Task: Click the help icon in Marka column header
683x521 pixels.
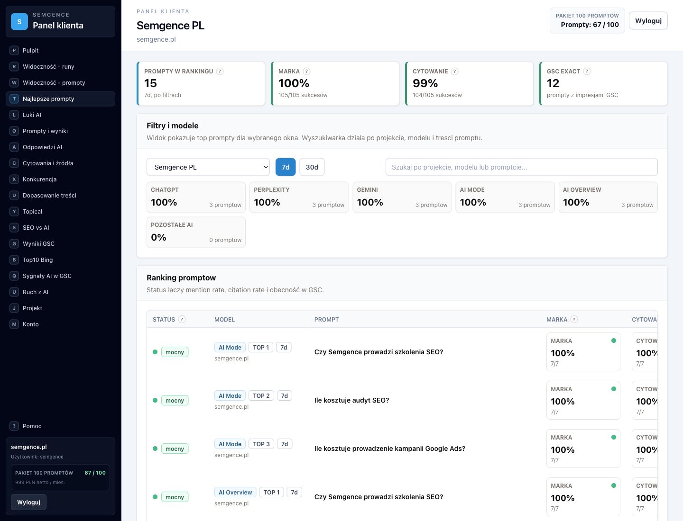Action: (x=574, y=319)
